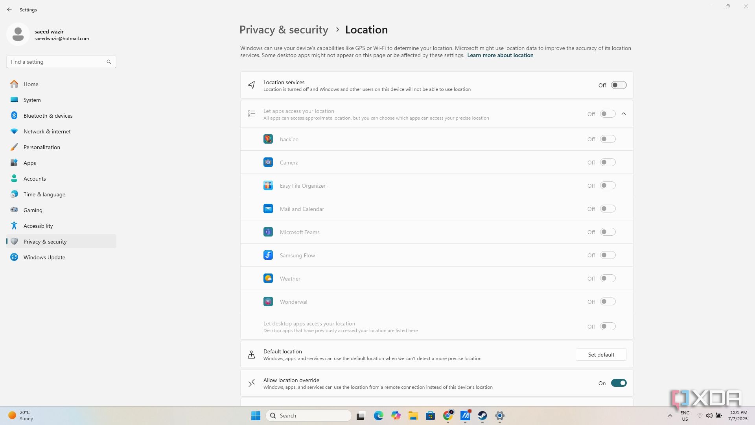755x425 pixels.
Task: Click the Wonderwall app icon
Action: [x=268, y=301]
